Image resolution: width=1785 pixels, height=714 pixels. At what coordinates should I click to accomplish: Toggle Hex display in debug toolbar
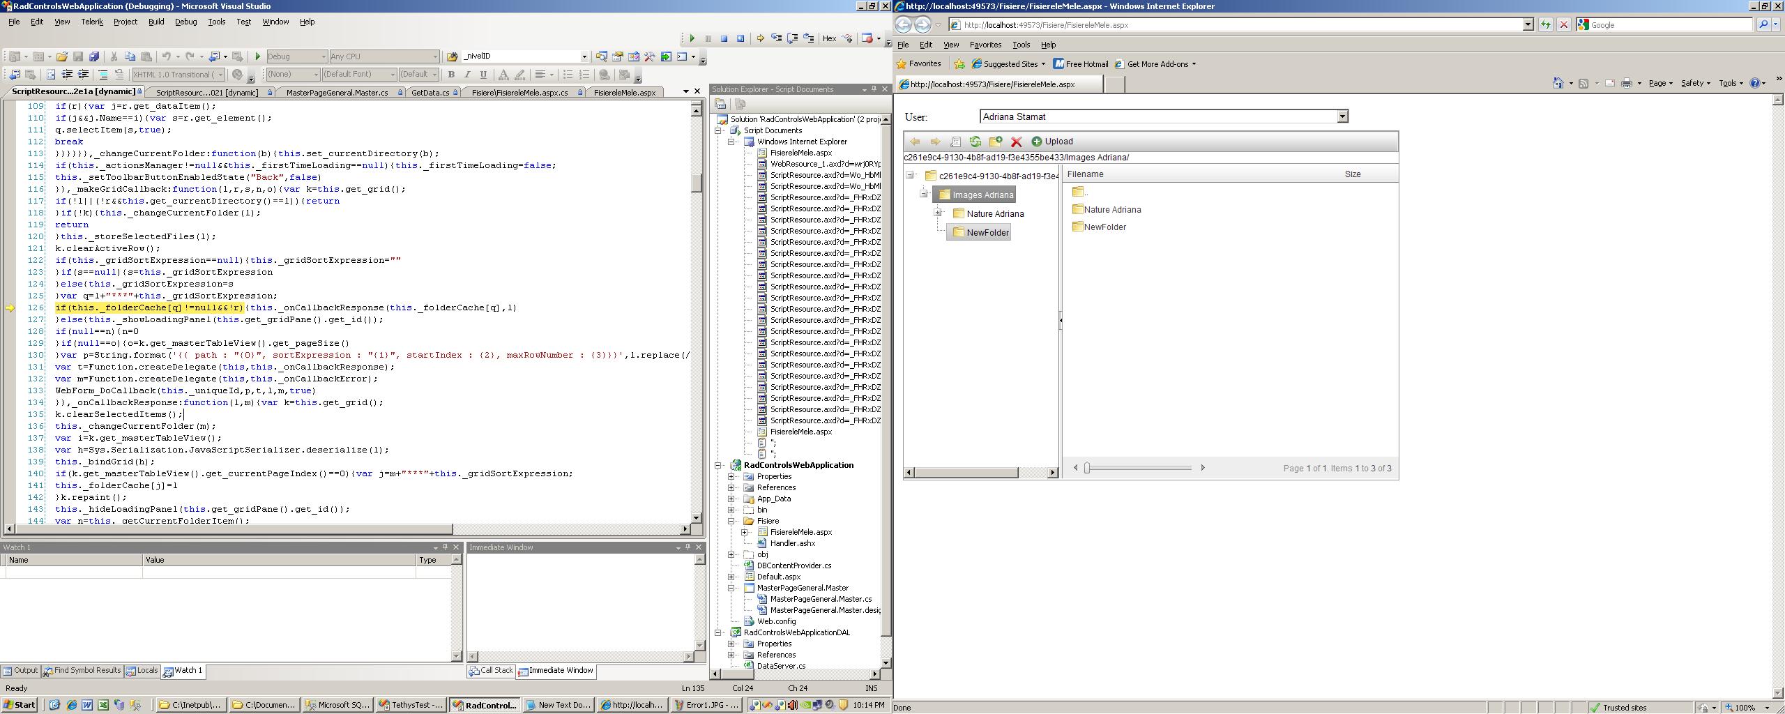pos(829,39)
